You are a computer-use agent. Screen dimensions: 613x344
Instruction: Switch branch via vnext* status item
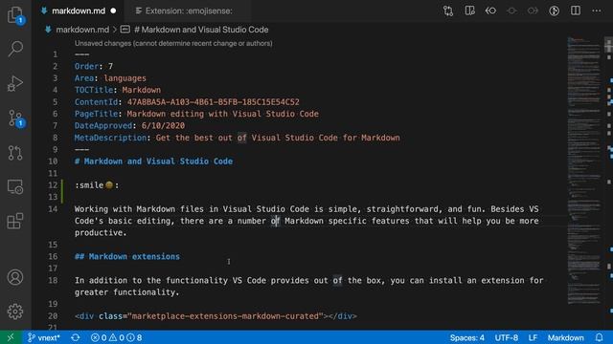(x=43, y=337)
